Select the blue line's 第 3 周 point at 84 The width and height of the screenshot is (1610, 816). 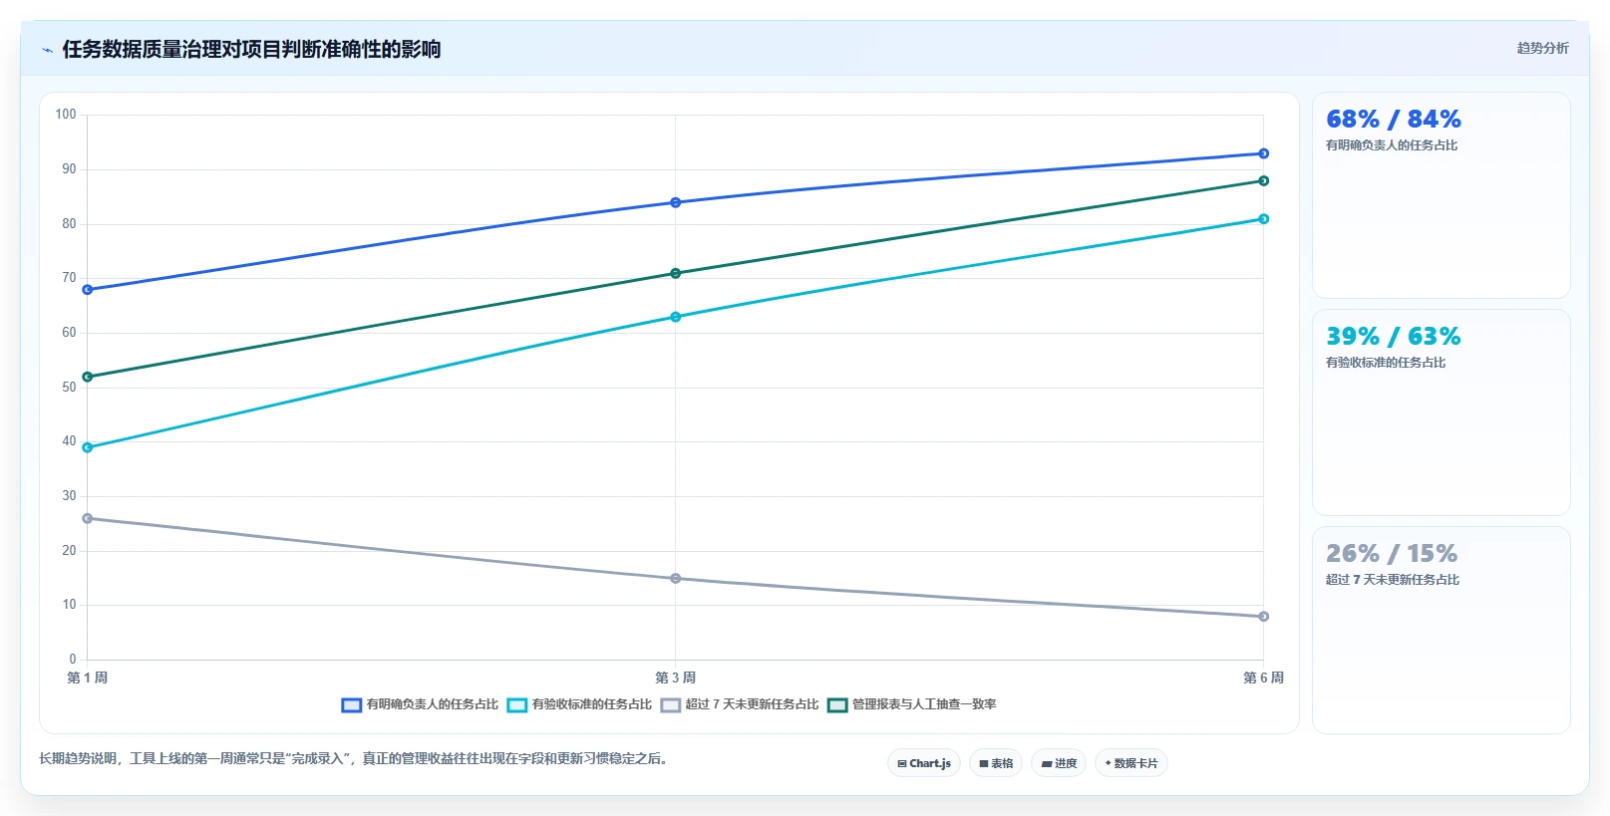click(x=675, y=202)
